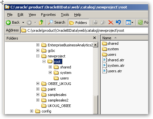Select the paint folder in tree

click(48, 89)
